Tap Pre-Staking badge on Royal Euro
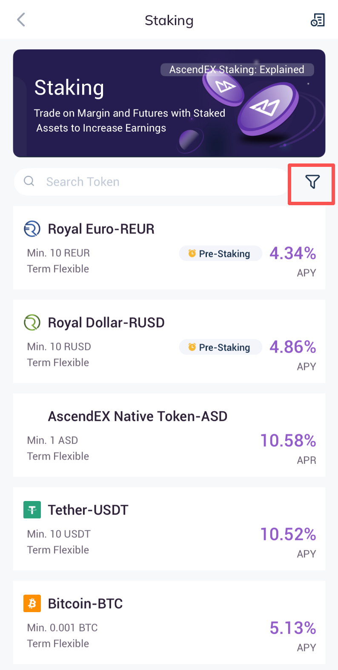 coord(220,254)
